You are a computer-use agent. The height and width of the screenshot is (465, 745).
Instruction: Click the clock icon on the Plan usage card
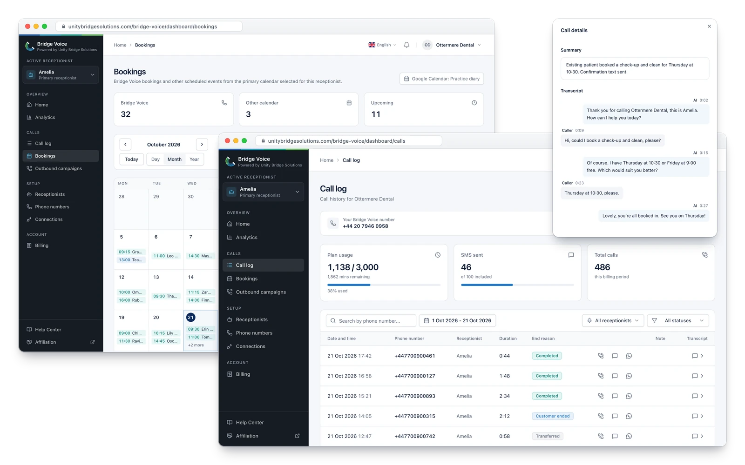click(x=438, y=255)
